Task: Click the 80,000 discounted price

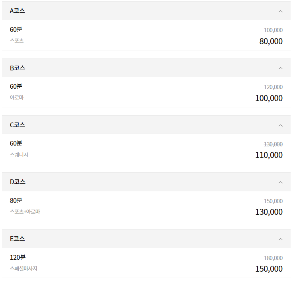Action: click(x=271, y=41)
